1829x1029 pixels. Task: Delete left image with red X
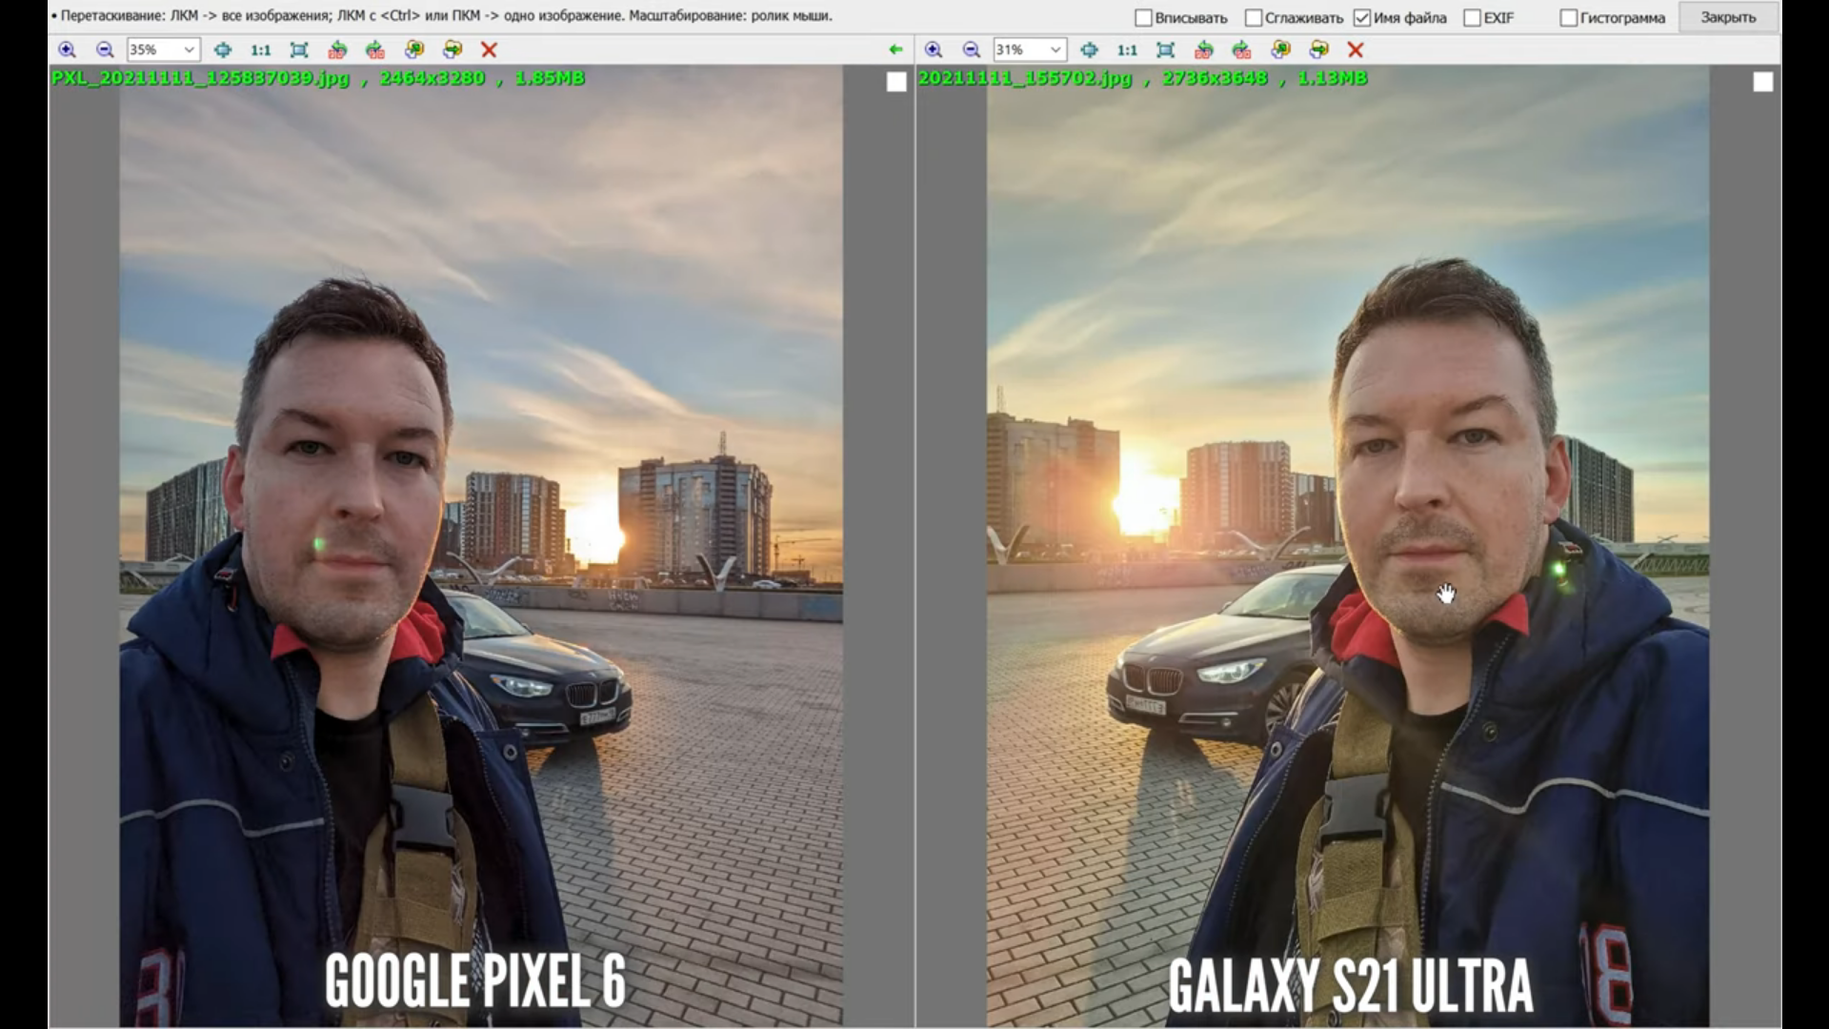[489, 50]
